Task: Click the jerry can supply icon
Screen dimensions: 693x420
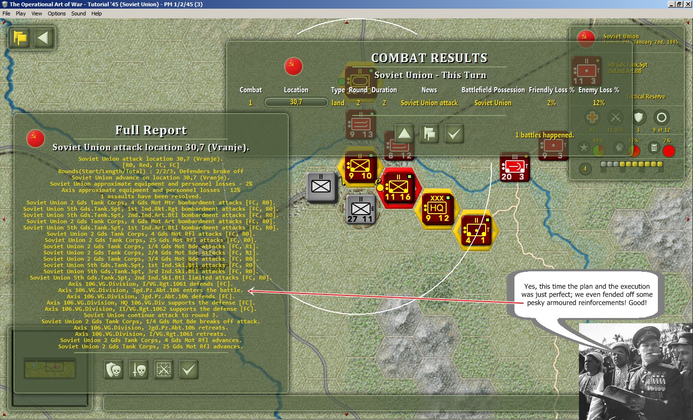Action: pyautogui.click(x=654, y=148)
